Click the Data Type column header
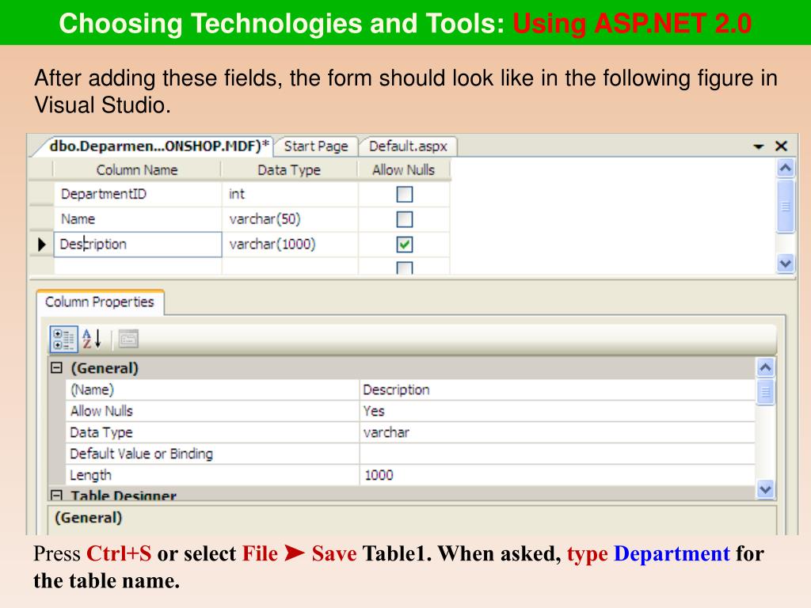Image resolution: width=811 pixels, height=608 pixels. 289,170
